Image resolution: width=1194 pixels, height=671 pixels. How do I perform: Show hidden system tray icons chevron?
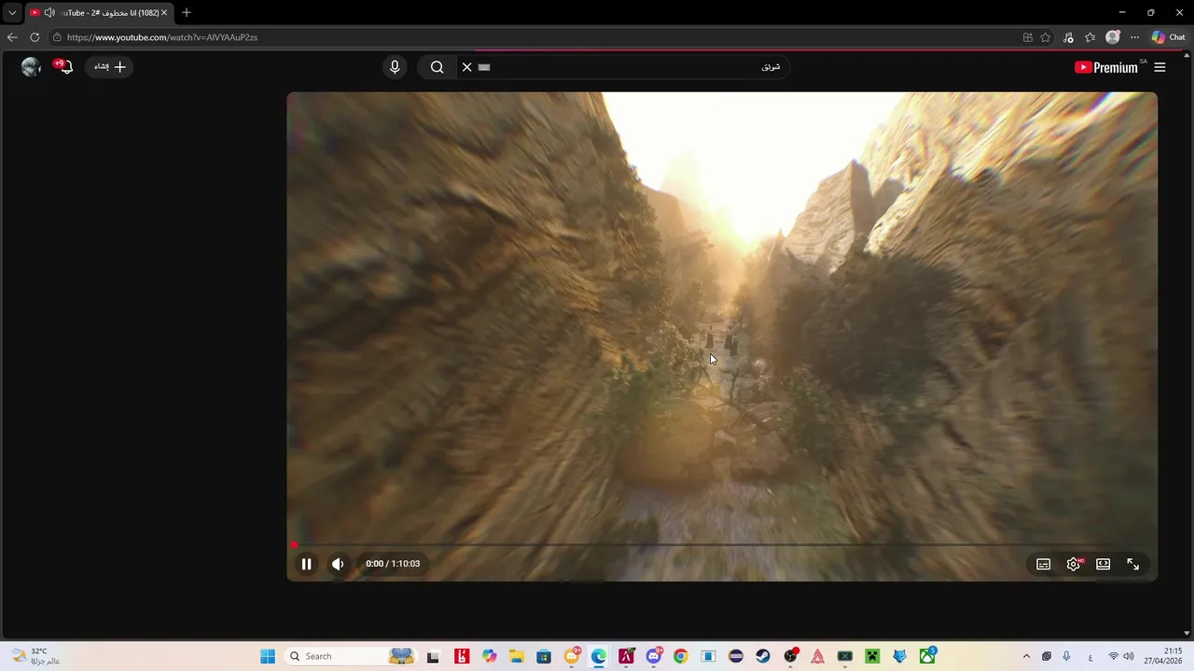click(x=1026, y=656)
